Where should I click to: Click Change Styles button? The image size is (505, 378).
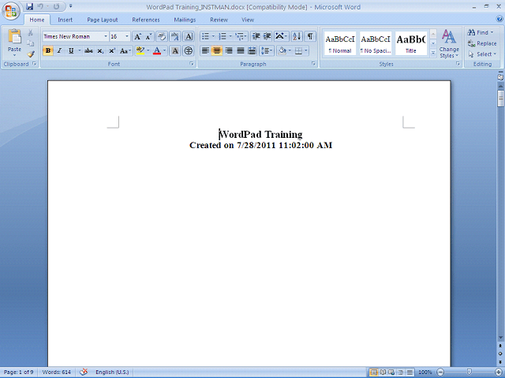[x=449, y=44]
